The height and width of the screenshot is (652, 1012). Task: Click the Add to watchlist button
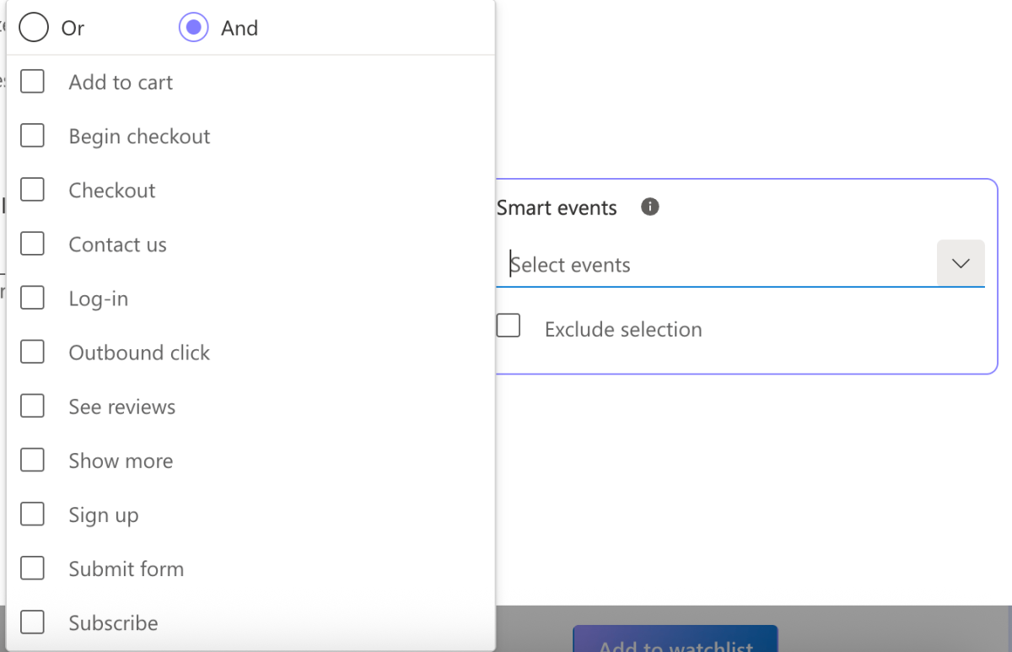(675, 639)
